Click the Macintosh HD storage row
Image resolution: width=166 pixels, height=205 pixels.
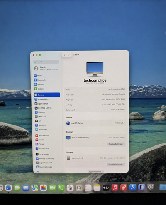click(x=95, y=158)
